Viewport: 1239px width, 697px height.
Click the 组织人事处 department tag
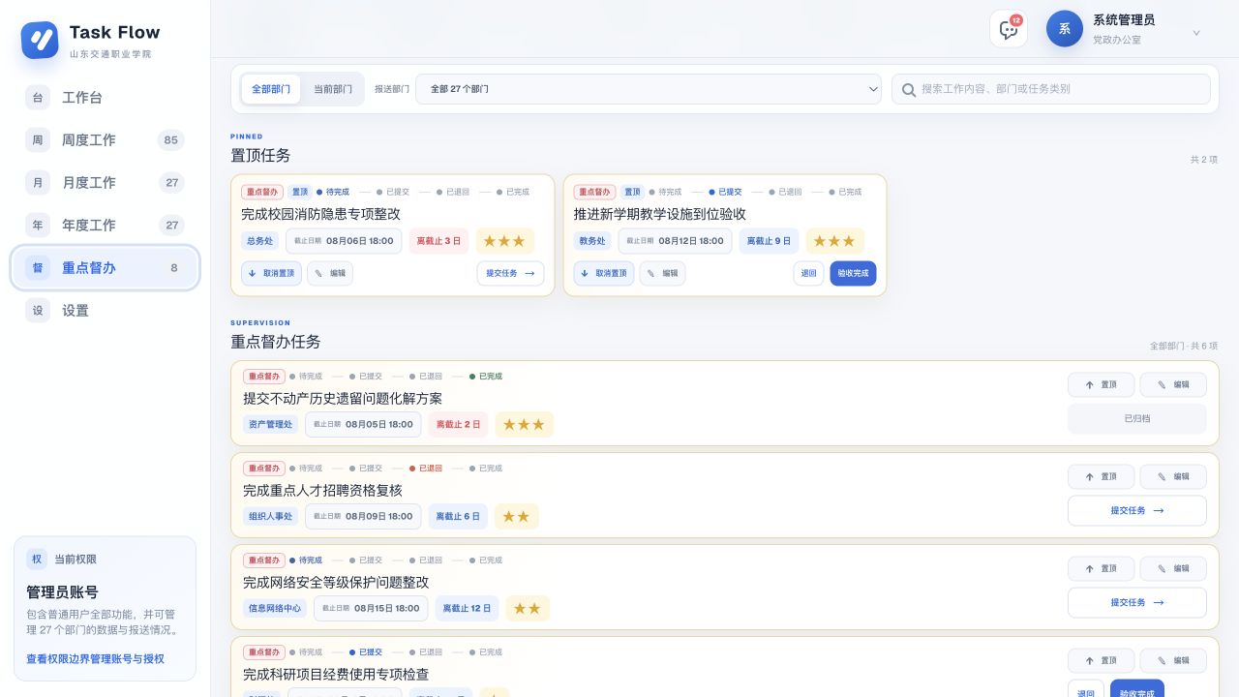pyautogui.click(x=271, y=517)
